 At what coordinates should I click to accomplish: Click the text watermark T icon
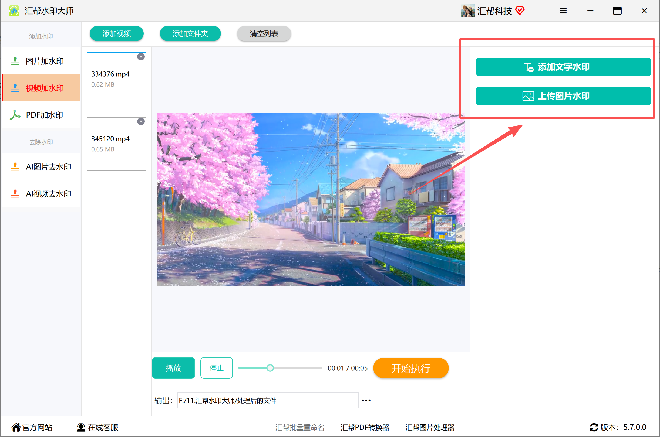(x=528, y=67)
